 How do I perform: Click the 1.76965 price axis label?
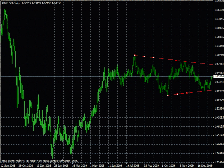[219, 37]
